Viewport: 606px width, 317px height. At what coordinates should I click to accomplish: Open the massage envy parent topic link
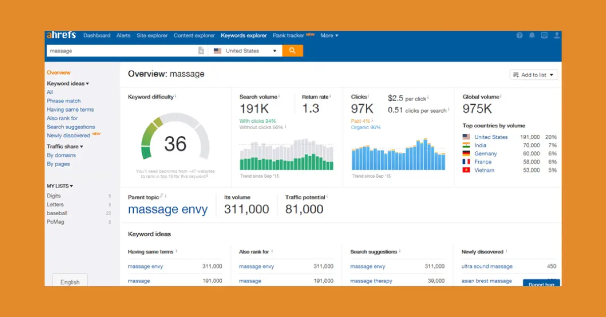click(x=168, y=209)
